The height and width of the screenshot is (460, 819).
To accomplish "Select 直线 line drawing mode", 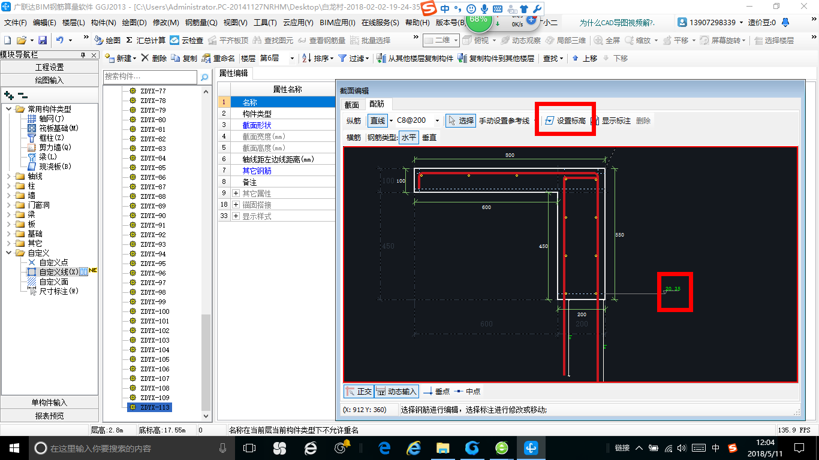I will point(378,120).
